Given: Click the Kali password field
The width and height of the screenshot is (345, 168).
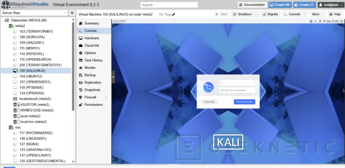Looking at the screenshot, I should click(237, 90).
